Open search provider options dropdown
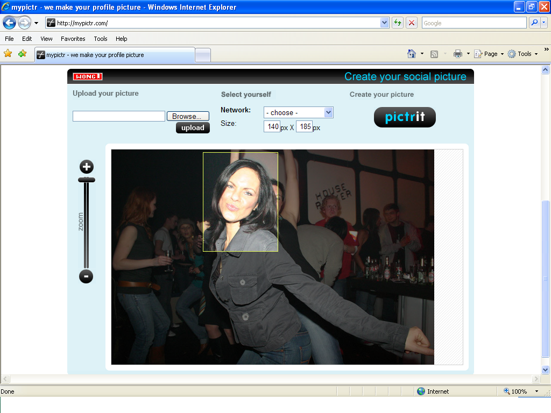This screenshot has width=551, height=413. click(x=544, y=23)
